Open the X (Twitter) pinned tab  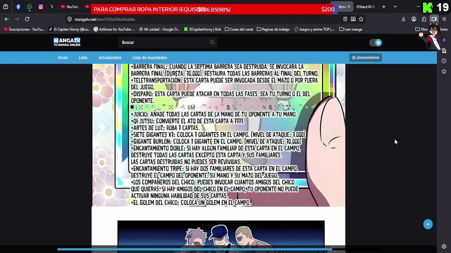(x=52, y=7)
